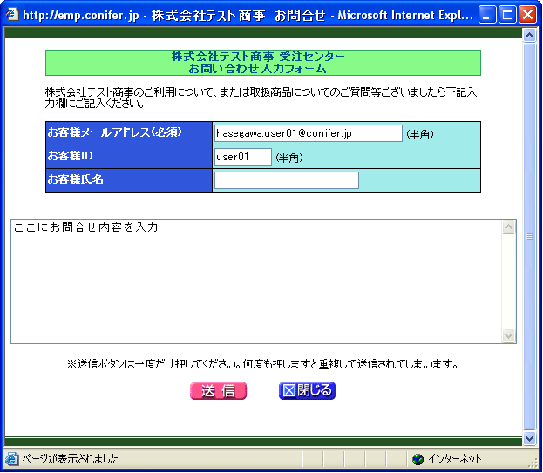The width and height of the screenshot is (543, 473).
Task: Click the ページが表示されました status text
Action: [71, 459]
